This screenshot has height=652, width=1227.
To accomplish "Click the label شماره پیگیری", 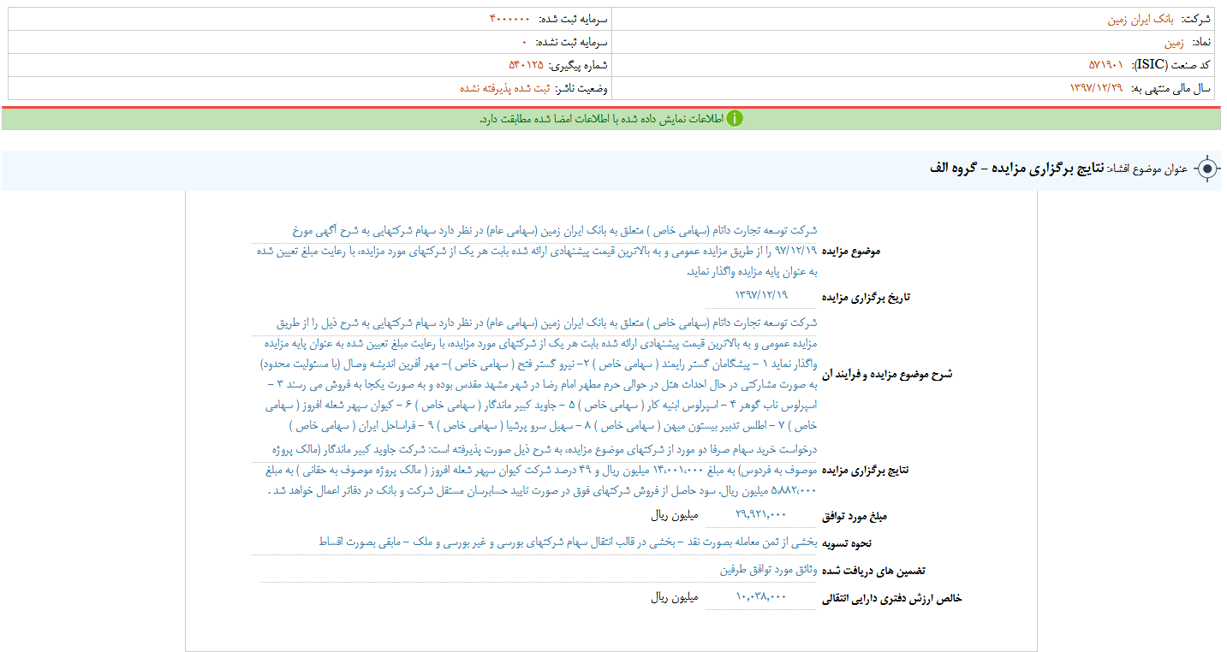I will [578, 65].
